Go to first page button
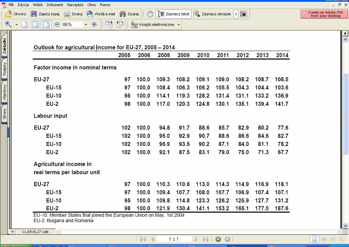This screenshot has width=349, height=247. [143, 239]
